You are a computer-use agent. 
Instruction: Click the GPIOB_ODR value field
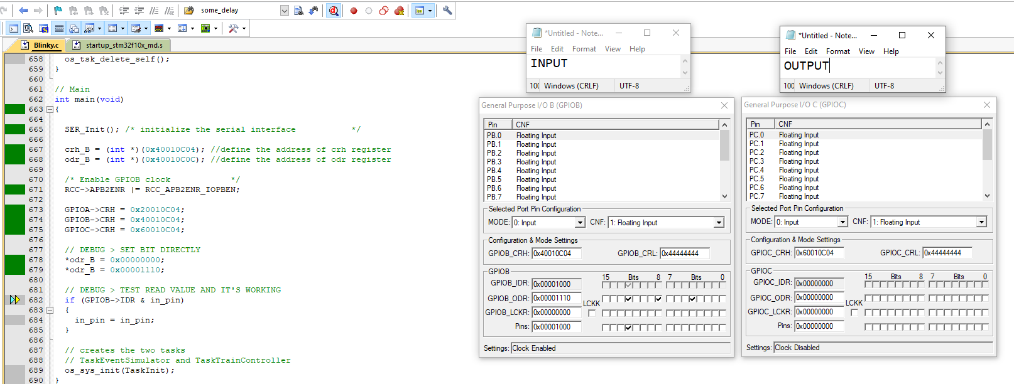[x=557, y=298]
